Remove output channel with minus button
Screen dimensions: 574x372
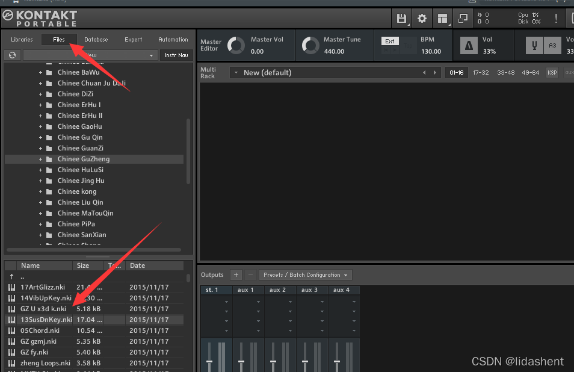(x=250, y=274)
